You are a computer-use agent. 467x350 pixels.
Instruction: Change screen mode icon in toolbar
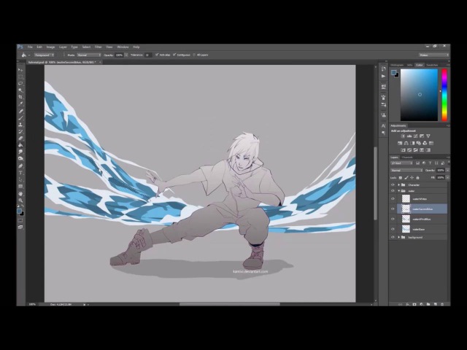tap(20, 227)
